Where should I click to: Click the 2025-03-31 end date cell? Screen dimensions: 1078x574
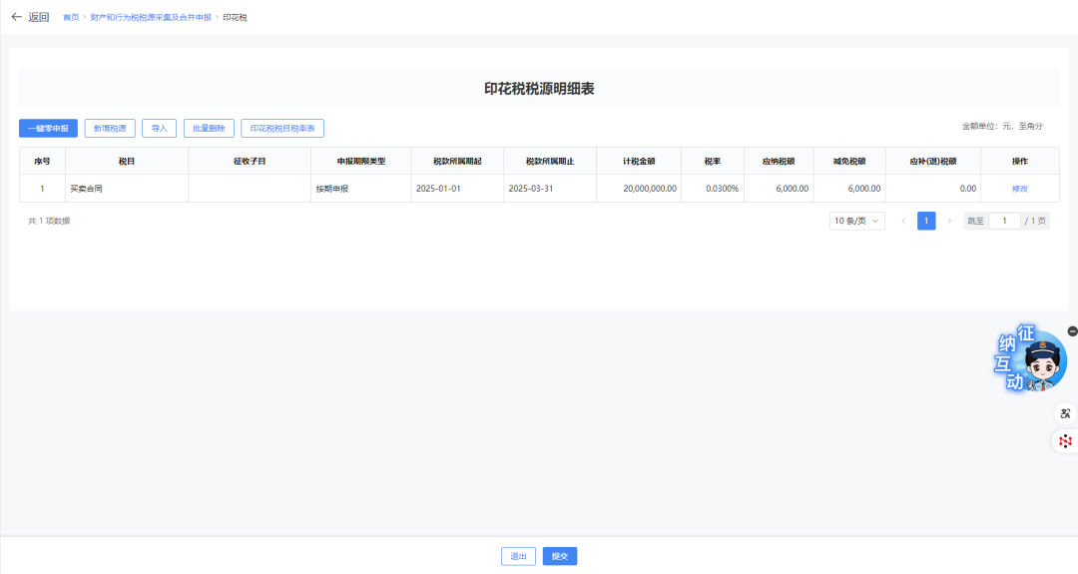[549, 189]
